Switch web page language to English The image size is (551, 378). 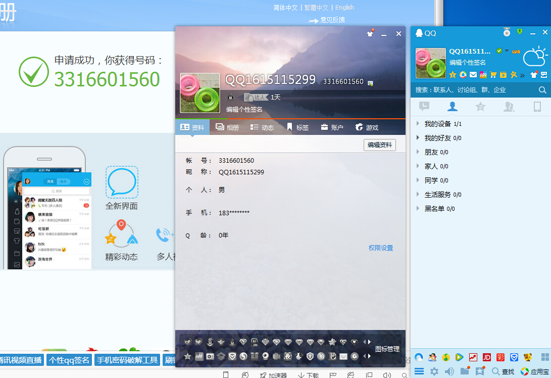(344, 8)
